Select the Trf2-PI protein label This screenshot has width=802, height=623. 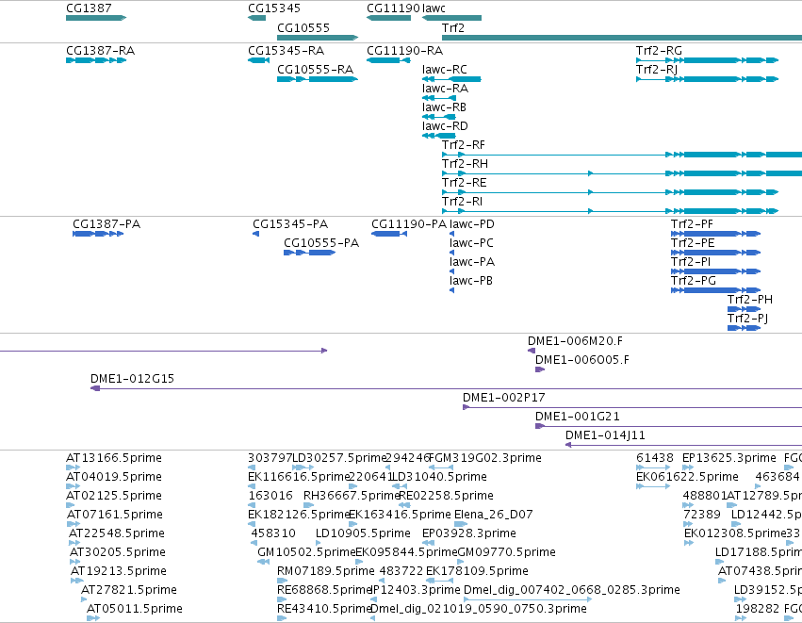(x=691, y=262)
